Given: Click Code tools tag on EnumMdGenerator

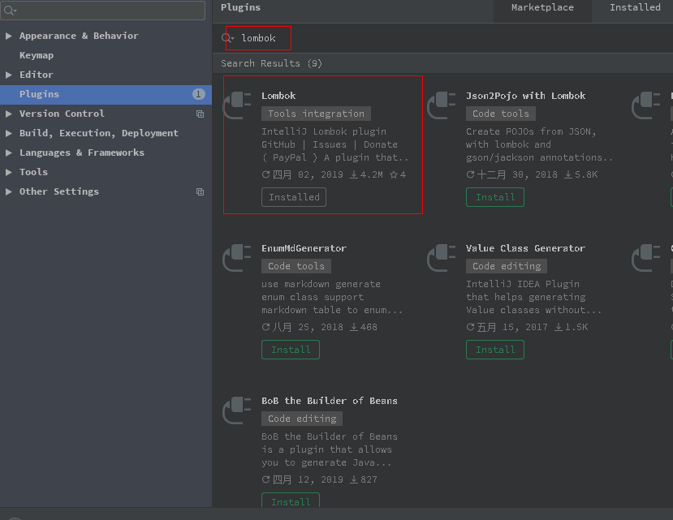Looking at the screenshot, I should click(x=296, y=266).
